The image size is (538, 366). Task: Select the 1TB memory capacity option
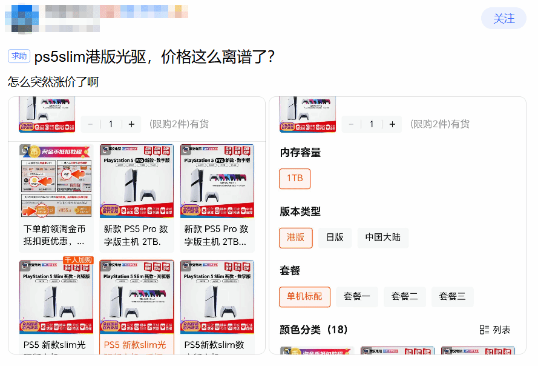click(295, 178)
